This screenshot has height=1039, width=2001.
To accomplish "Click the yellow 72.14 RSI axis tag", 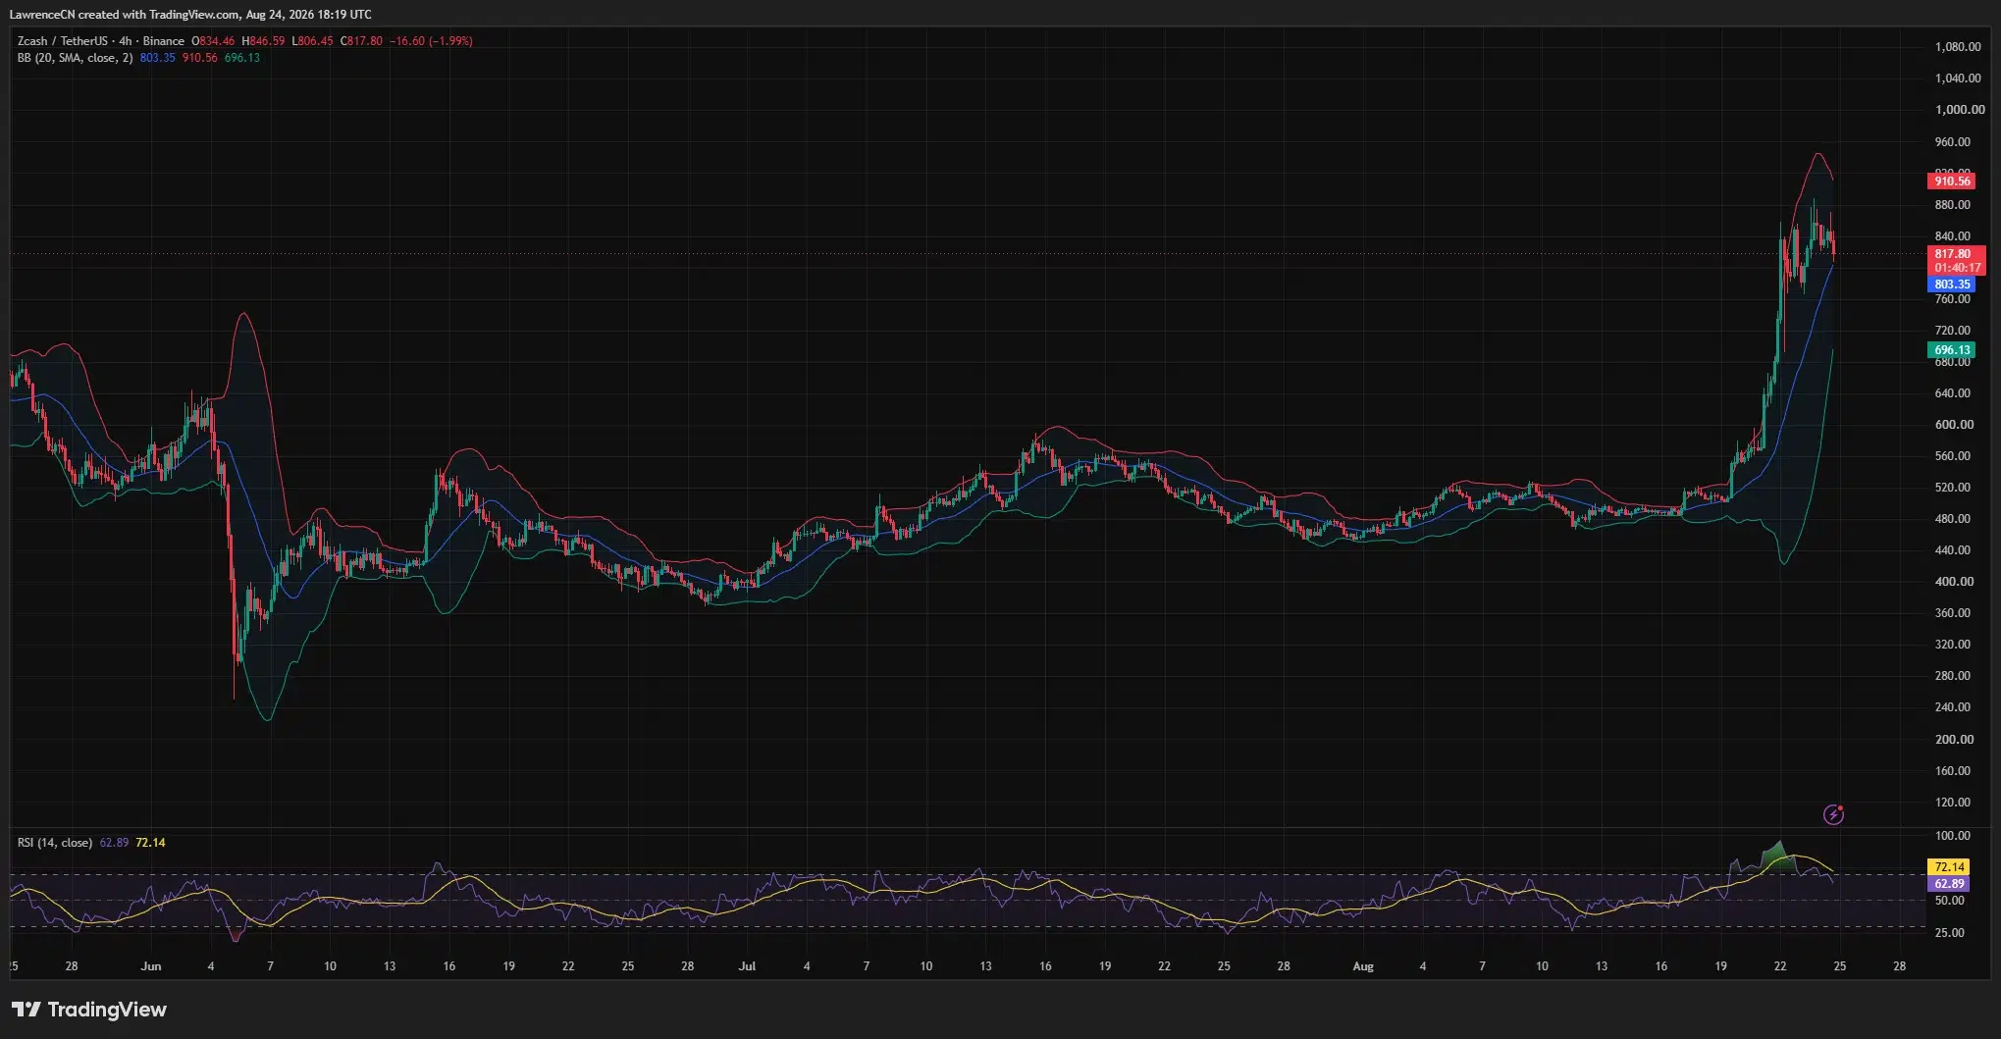I will click(x=1949, y=867).
